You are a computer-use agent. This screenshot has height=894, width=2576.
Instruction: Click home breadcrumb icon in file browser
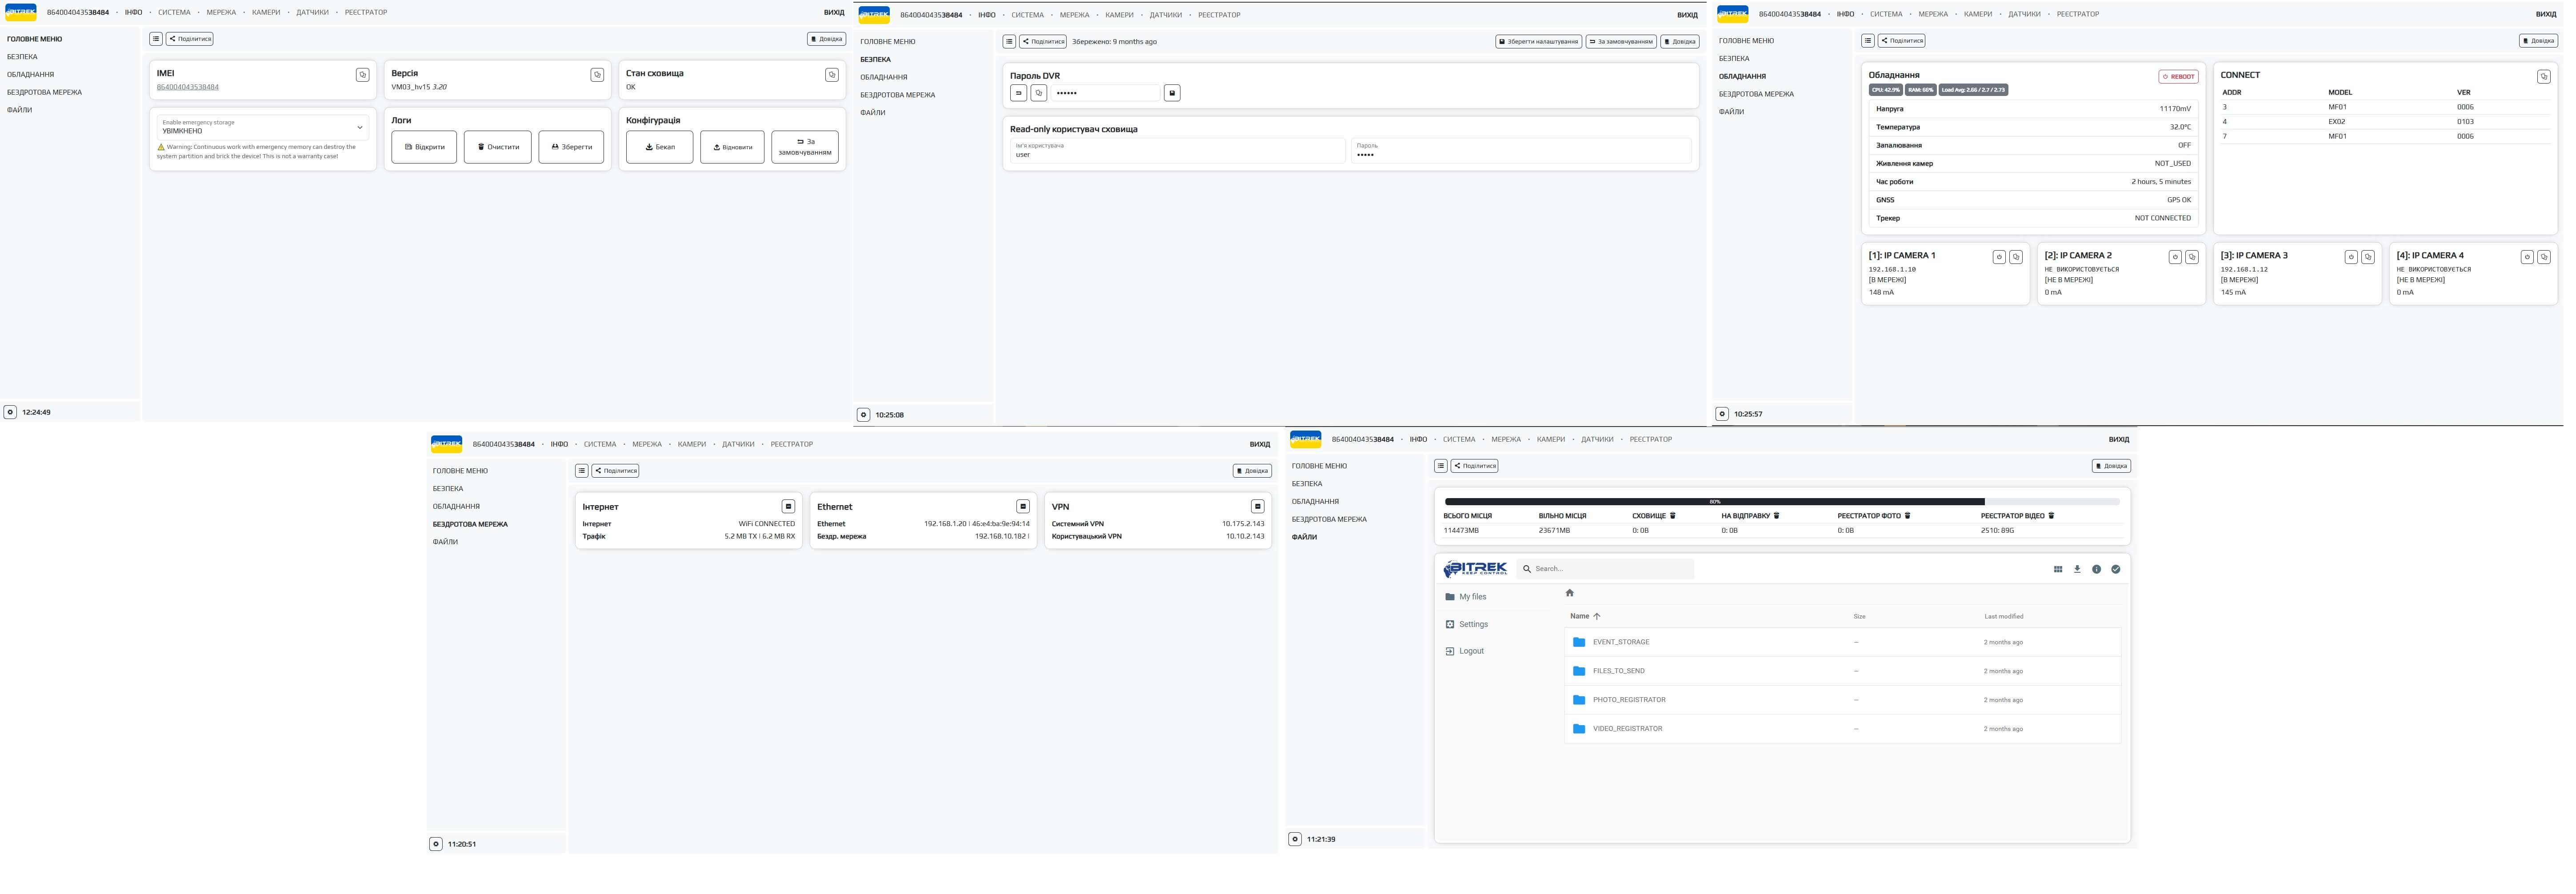click(x=1569, y=593)
